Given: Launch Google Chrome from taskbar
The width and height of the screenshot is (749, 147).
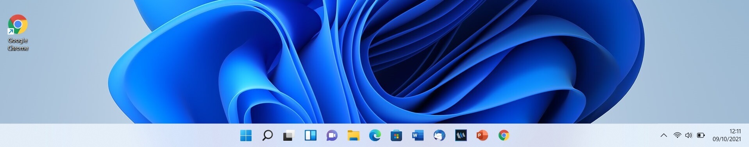Looking at the screenshot, I should point(504,135).
